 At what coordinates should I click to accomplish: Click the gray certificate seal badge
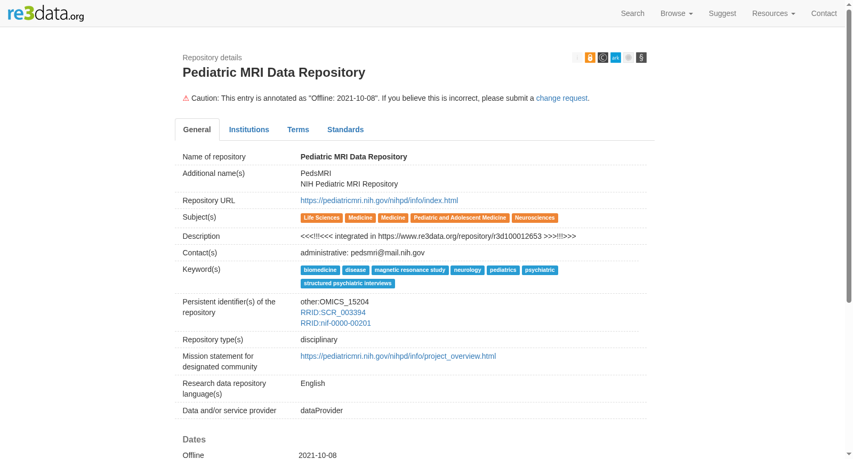tap(629, 58)
